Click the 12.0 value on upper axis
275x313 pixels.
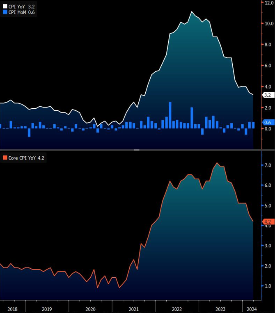[x=269, y=2]
